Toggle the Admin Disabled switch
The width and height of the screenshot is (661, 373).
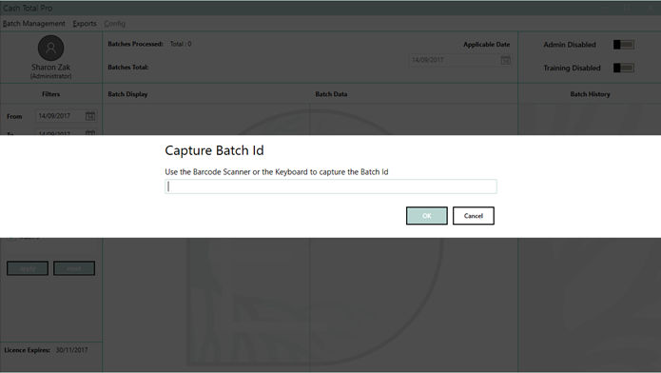(x=624, y=45)
